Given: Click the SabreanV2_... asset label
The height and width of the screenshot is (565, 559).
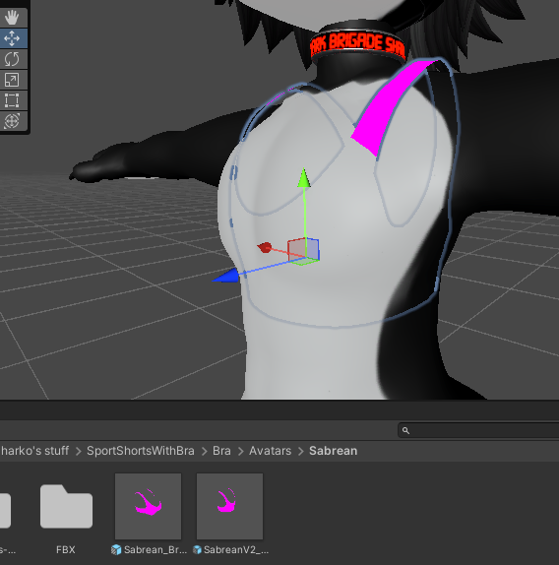Looking at the screenshot, I should pos(236,550).
